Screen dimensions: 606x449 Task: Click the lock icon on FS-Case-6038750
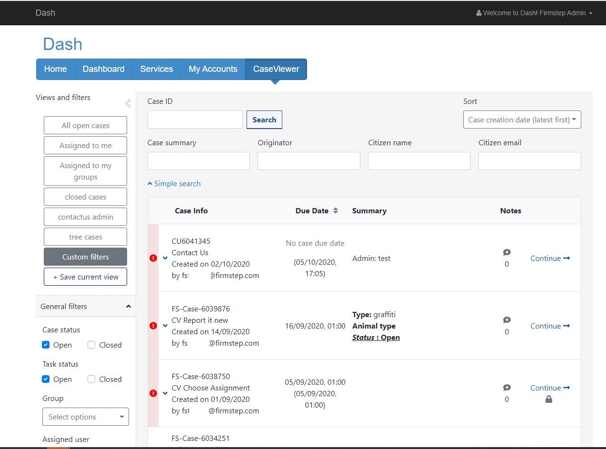pos(548,399)
